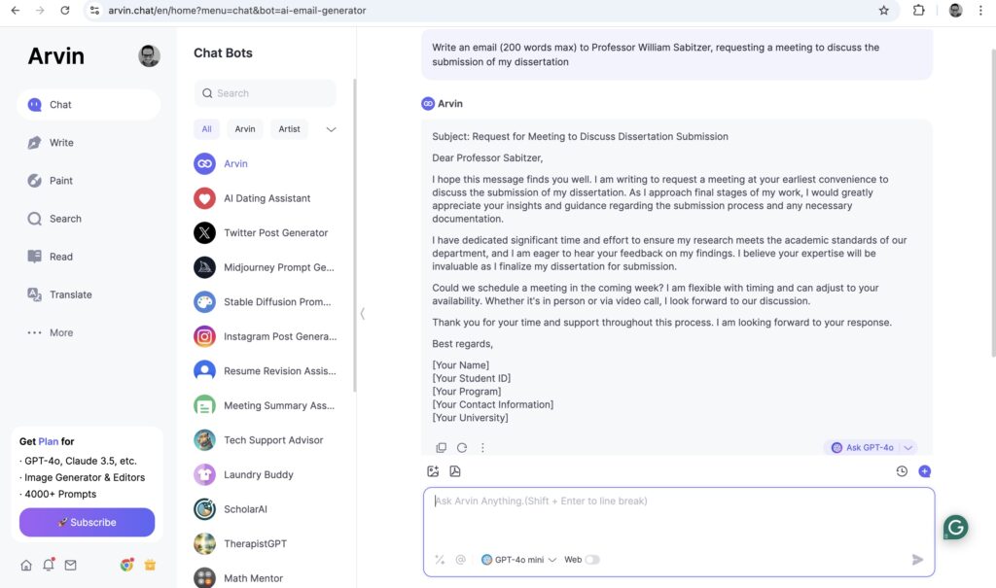Reload the browser page
Image resolution: width=996 pixels, height=588 pixels.
65,10
